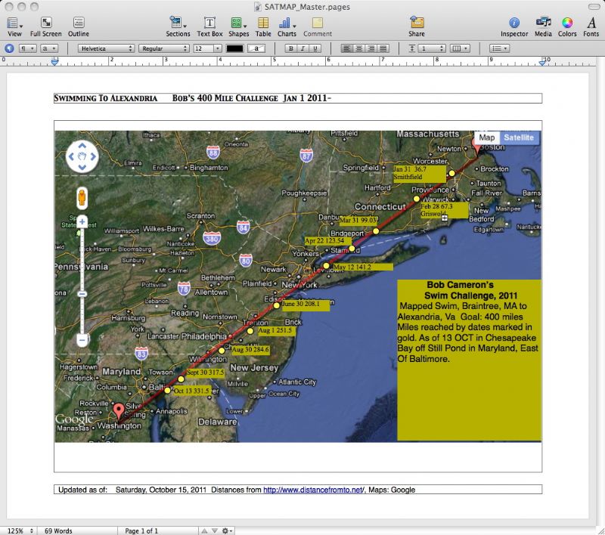This screenshot has height=535, width=605.
Task: Zoom in on the map
Action: (82, 222)
